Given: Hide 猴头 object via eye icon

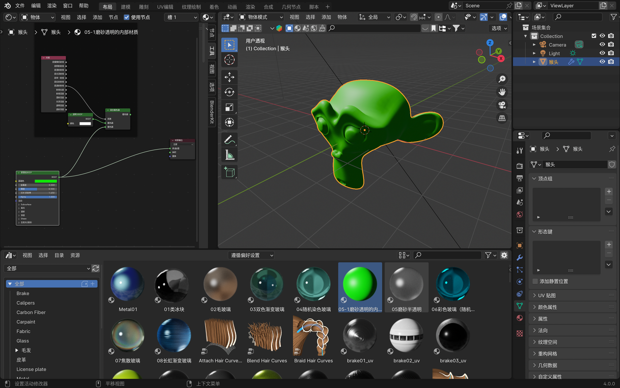Looking at the screenshot, I should (x=603, y=62).
